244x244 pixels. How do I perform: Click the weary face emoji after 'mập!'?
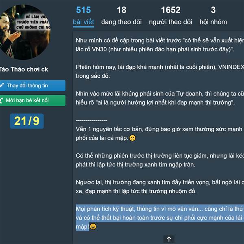pyautogui.click(x=93, y=227)
